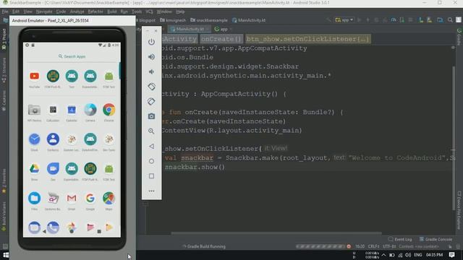Click the kmvignesh breadcrumb folder
The height and width of the screenshot is (260, 463).
[x=173, y=20]
